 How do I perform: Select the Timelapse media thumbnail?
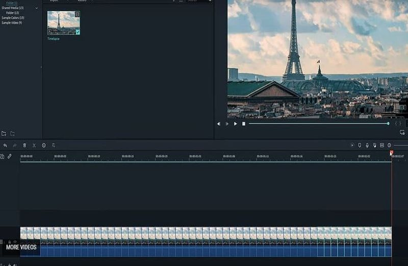63,23
